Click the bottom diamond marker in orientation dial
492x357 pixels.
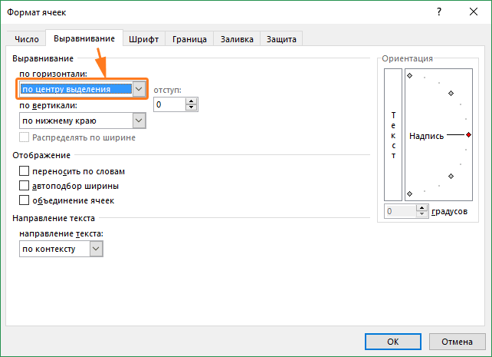[409, 193]
